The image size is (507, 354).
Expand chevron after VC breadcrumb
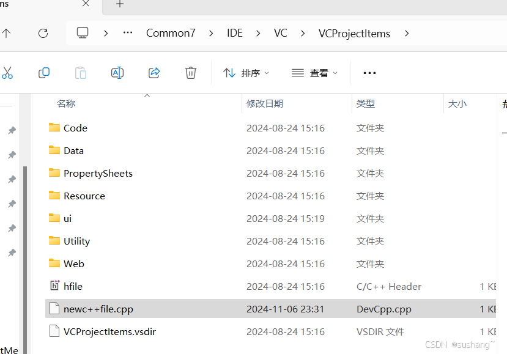tap(303, 33)
